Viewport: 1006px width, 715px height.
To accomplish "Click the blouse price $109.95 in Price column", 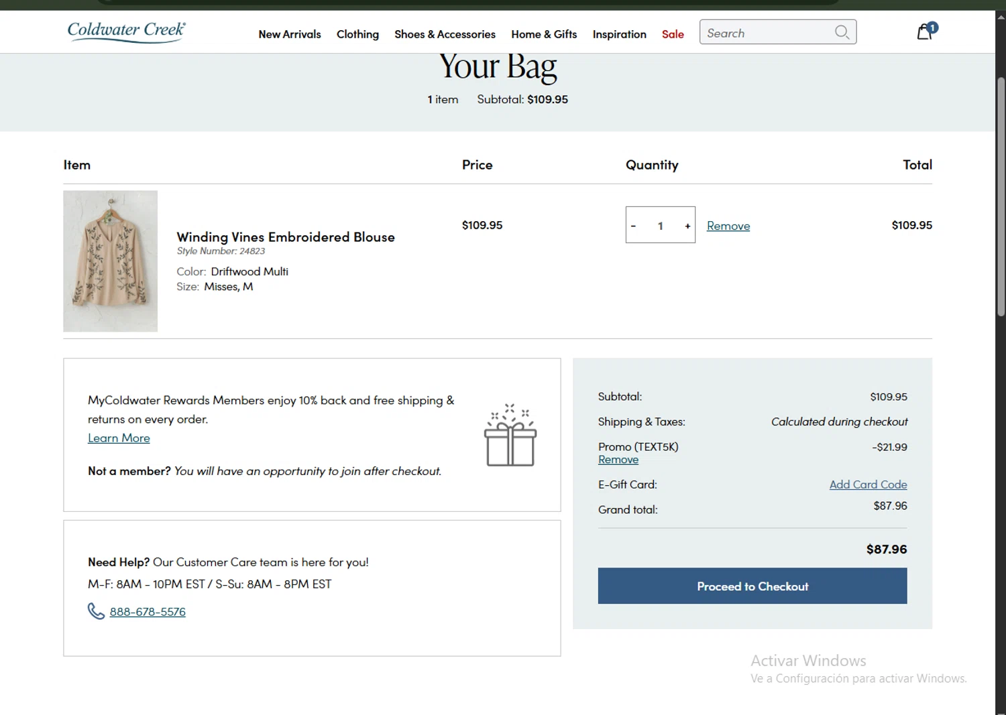I will (x=482, y=225).
